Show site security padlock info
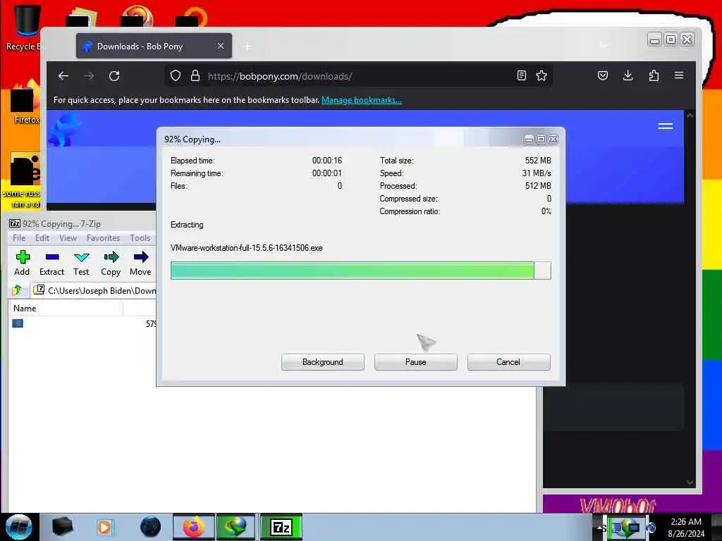The image size is (722, 541). [195, 76]
